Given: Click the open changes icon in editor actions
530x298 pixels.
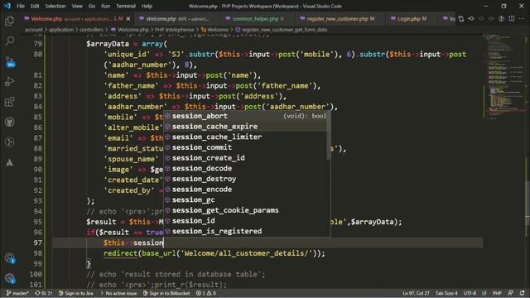Looking at the screenshot, I should click(x=461, y=18).
